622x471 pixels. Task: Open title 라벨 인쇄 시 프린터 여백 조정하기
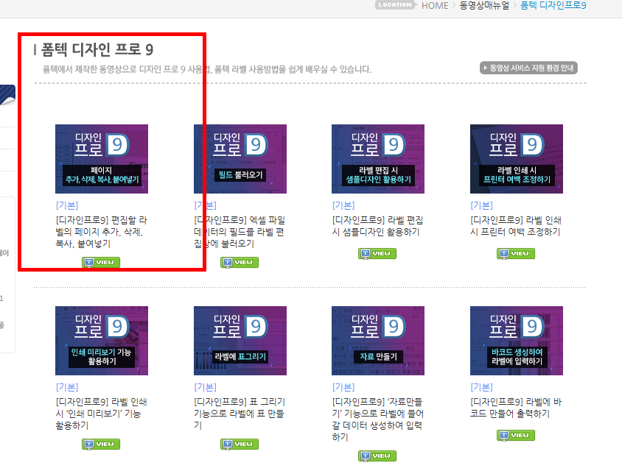(x=516, y=226)
